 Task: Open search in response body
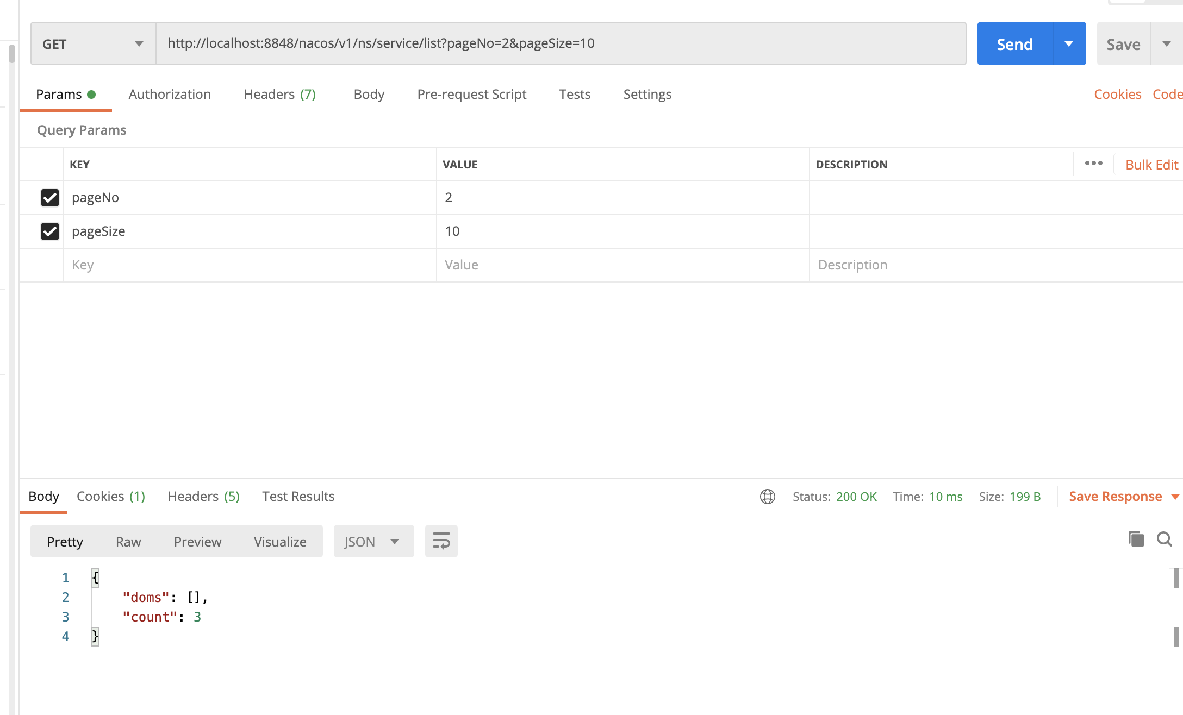[1164, 539]
